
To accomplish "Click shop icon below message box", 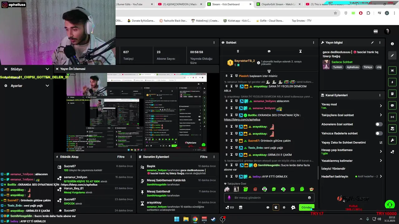I will coord(241,208).
